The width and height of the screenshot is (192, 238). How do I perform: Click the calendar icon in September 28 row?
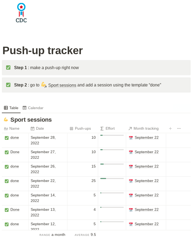point(131,138)
